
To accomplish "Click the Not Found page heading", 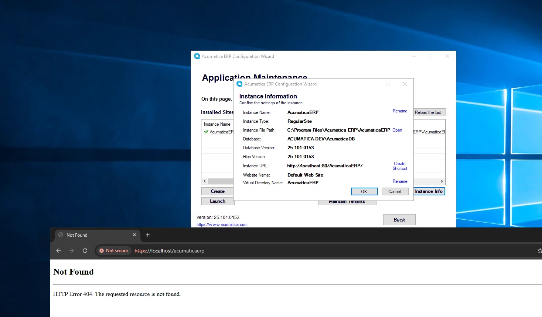I will tap(74, 272).
